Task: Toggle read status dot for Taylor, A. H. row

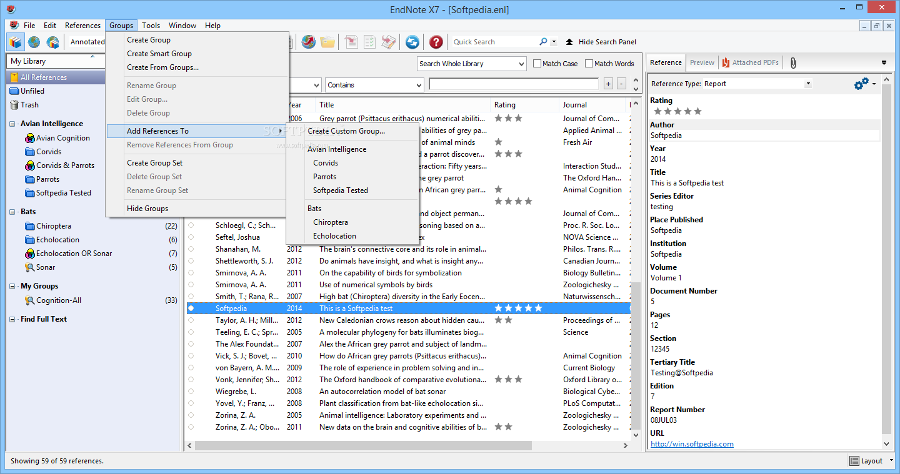Action: coord(191,320)
